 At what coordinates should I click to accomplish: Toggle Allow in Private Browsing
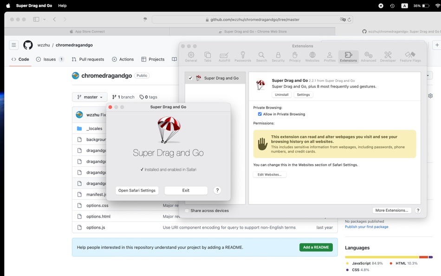tap(259, 114)
